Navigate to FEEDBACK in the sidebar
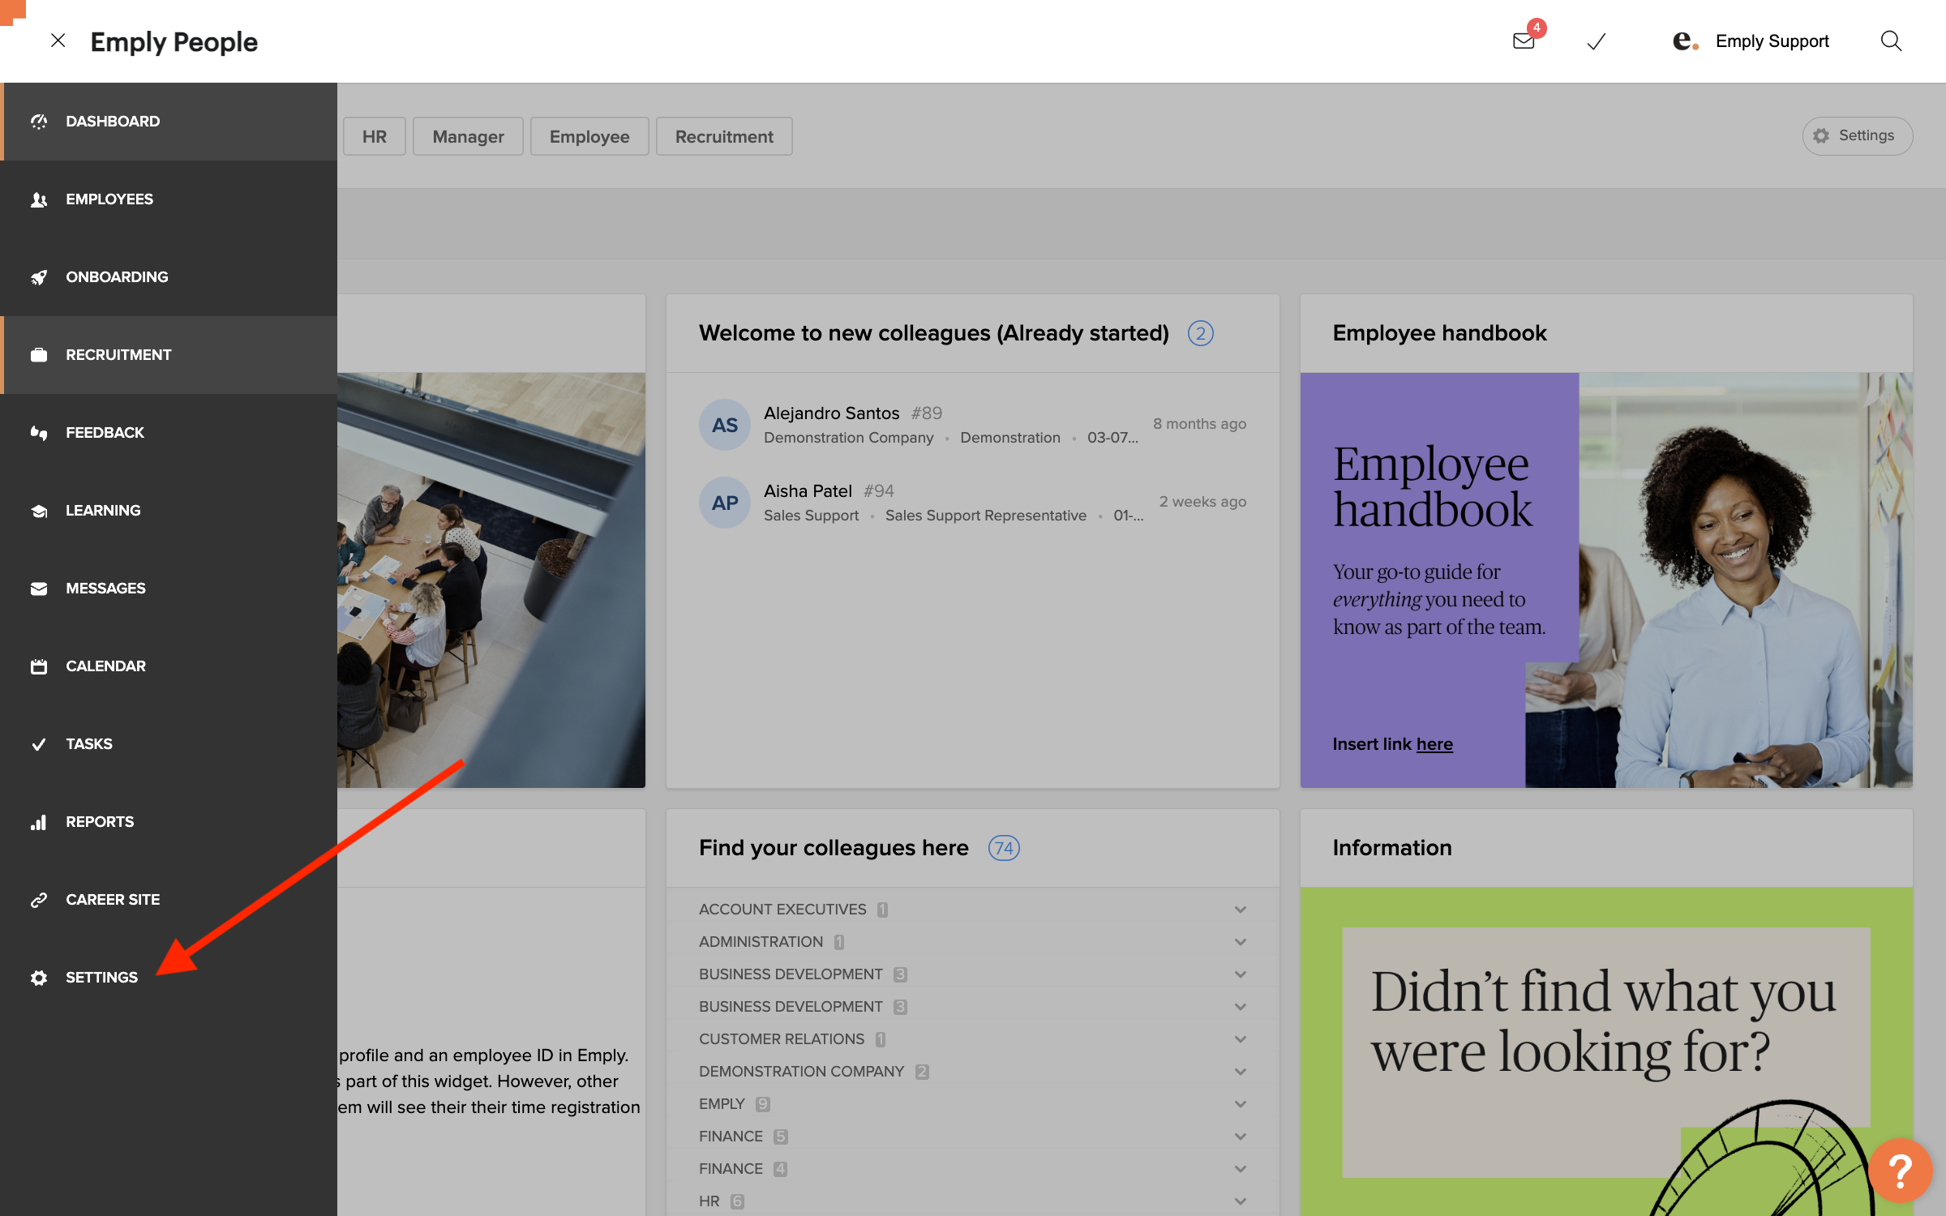This screenshot has height=1216, width=1946. point(169,433)
